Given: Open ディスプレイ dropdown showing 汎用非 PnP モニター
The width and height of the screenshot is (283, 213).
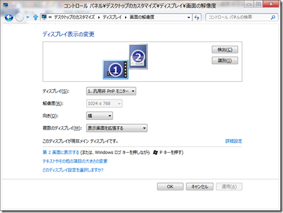Looking at the screenshot, I should [111, 91].
